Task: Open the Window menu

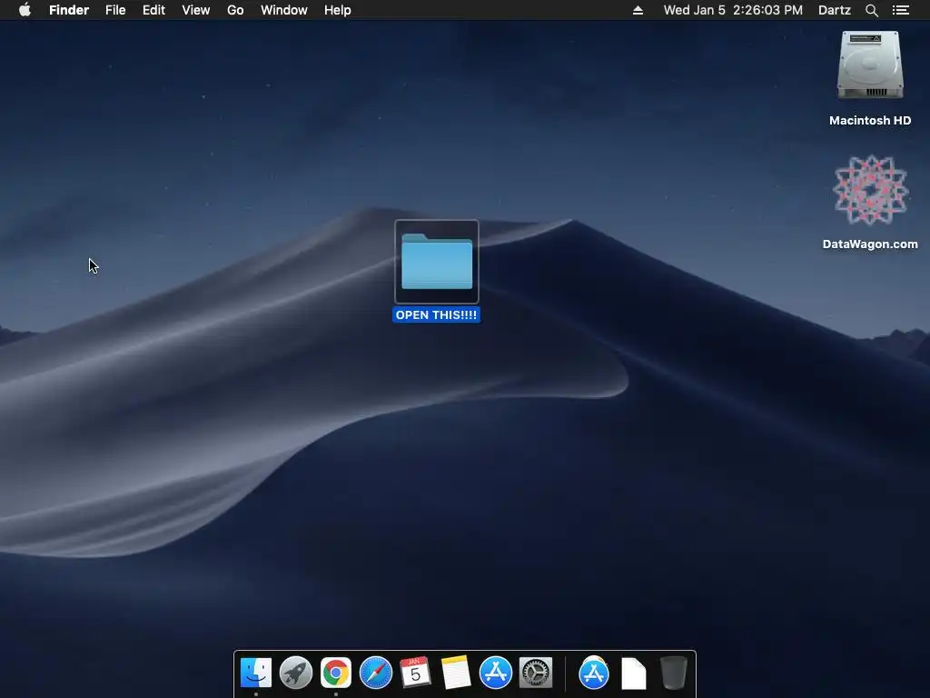Action: [x=284, y=10]
